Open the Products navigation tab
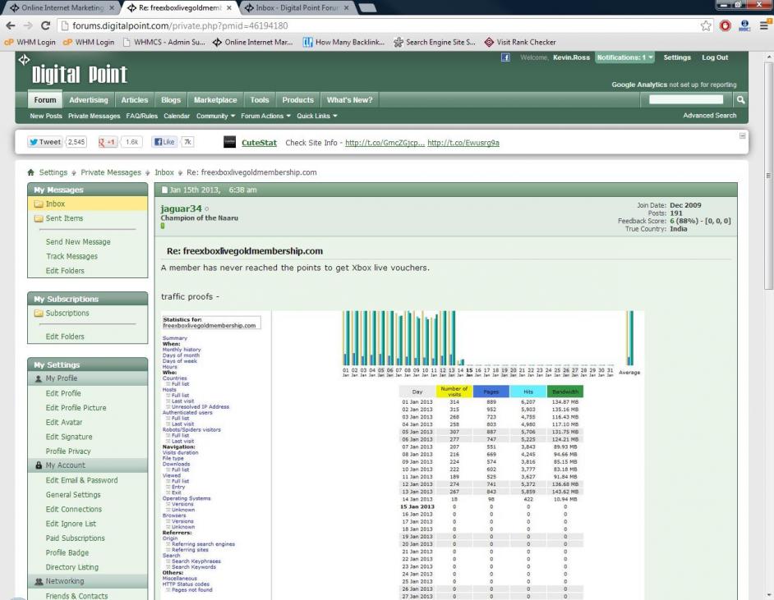Image resolution: width=774 pixels, height=600 pixels. 298,100
